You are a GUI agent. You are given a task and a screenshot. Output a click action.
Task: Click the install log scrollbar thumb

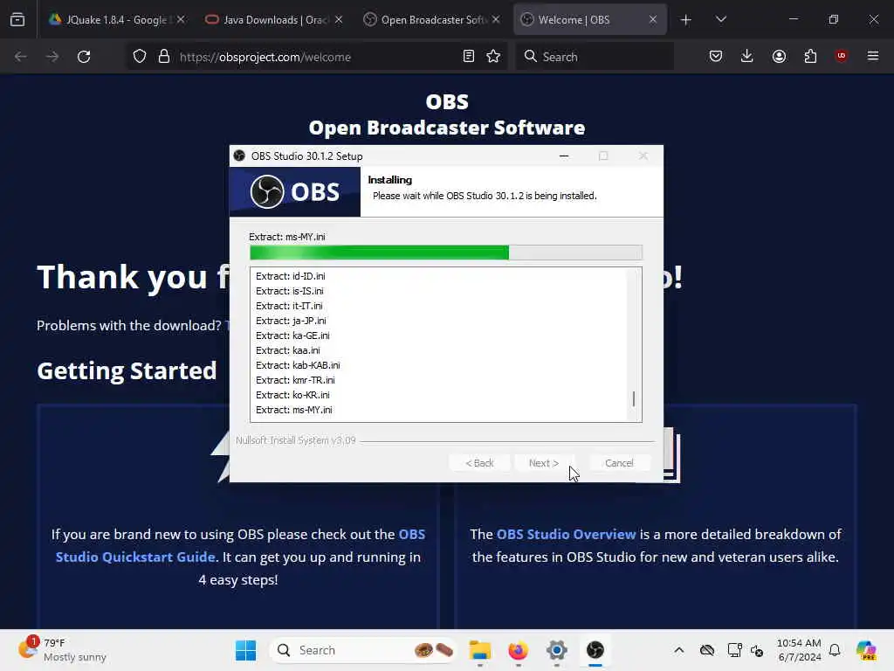tap(634, 398)
